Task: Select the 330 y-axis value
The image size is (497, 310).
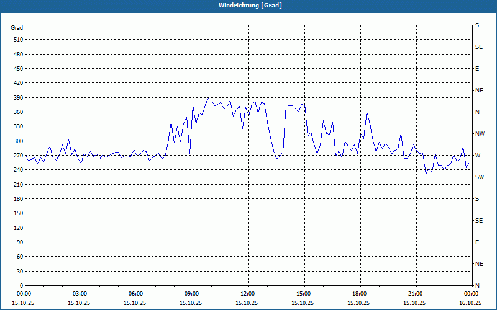Action: coord(18,126)
